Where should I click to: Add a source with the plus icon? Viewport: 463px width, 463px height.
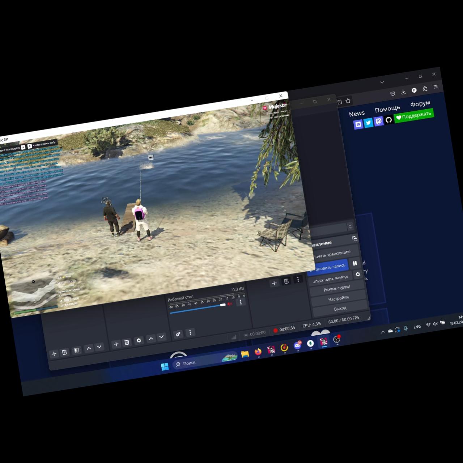coord(116,344)
